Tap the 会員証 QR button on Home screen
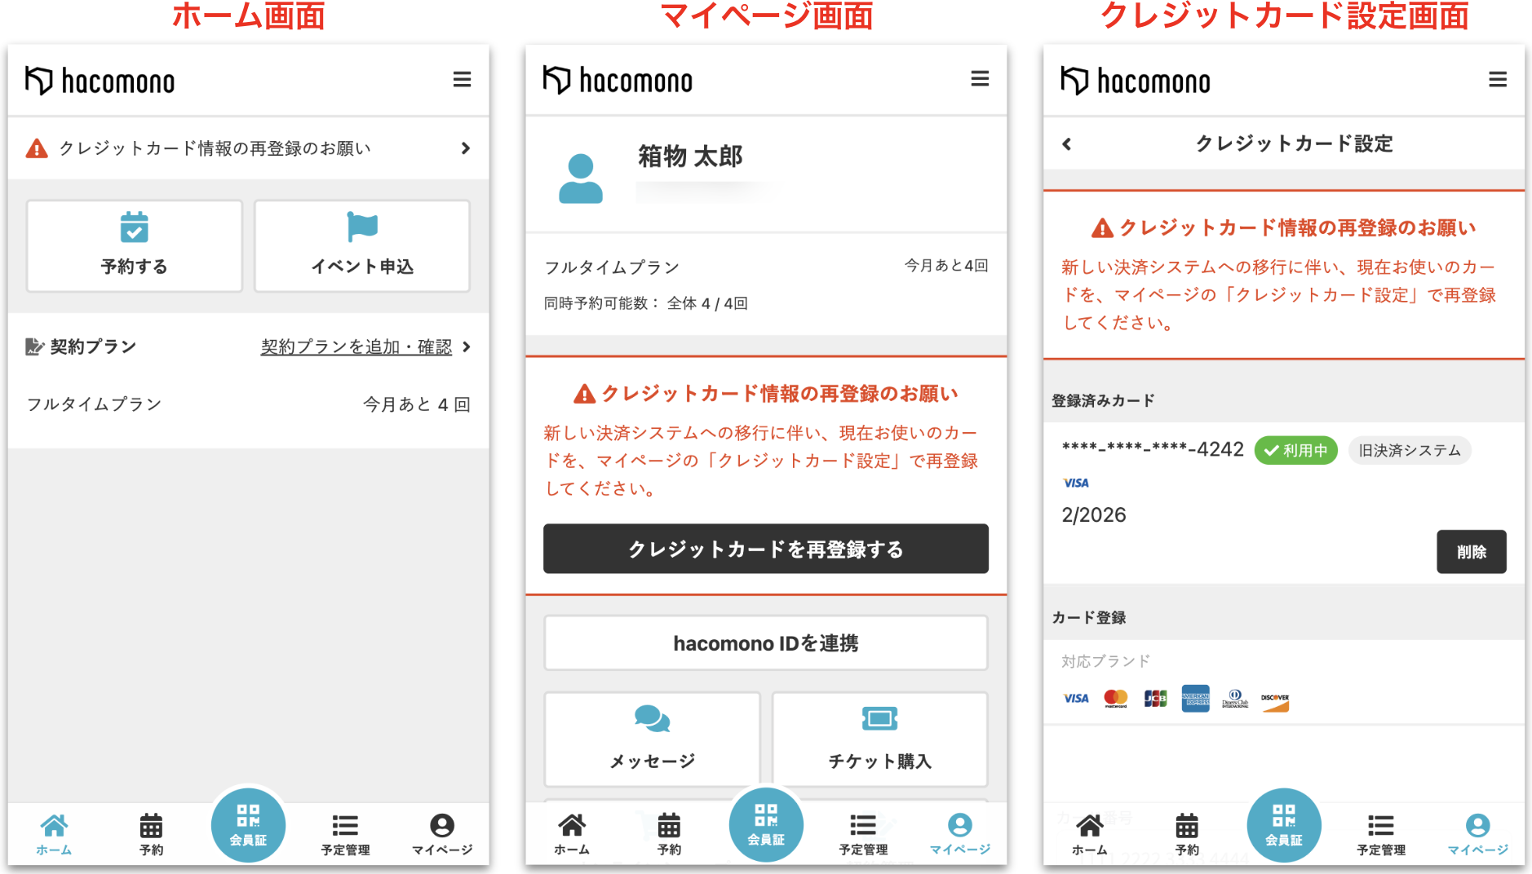 pos(248,824)
